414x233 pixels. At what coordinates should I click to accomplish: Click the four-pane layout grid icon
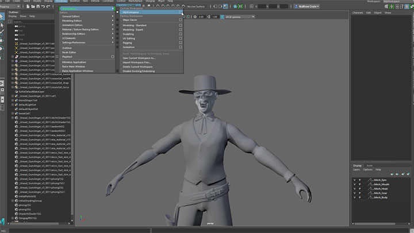pos(251,6)
